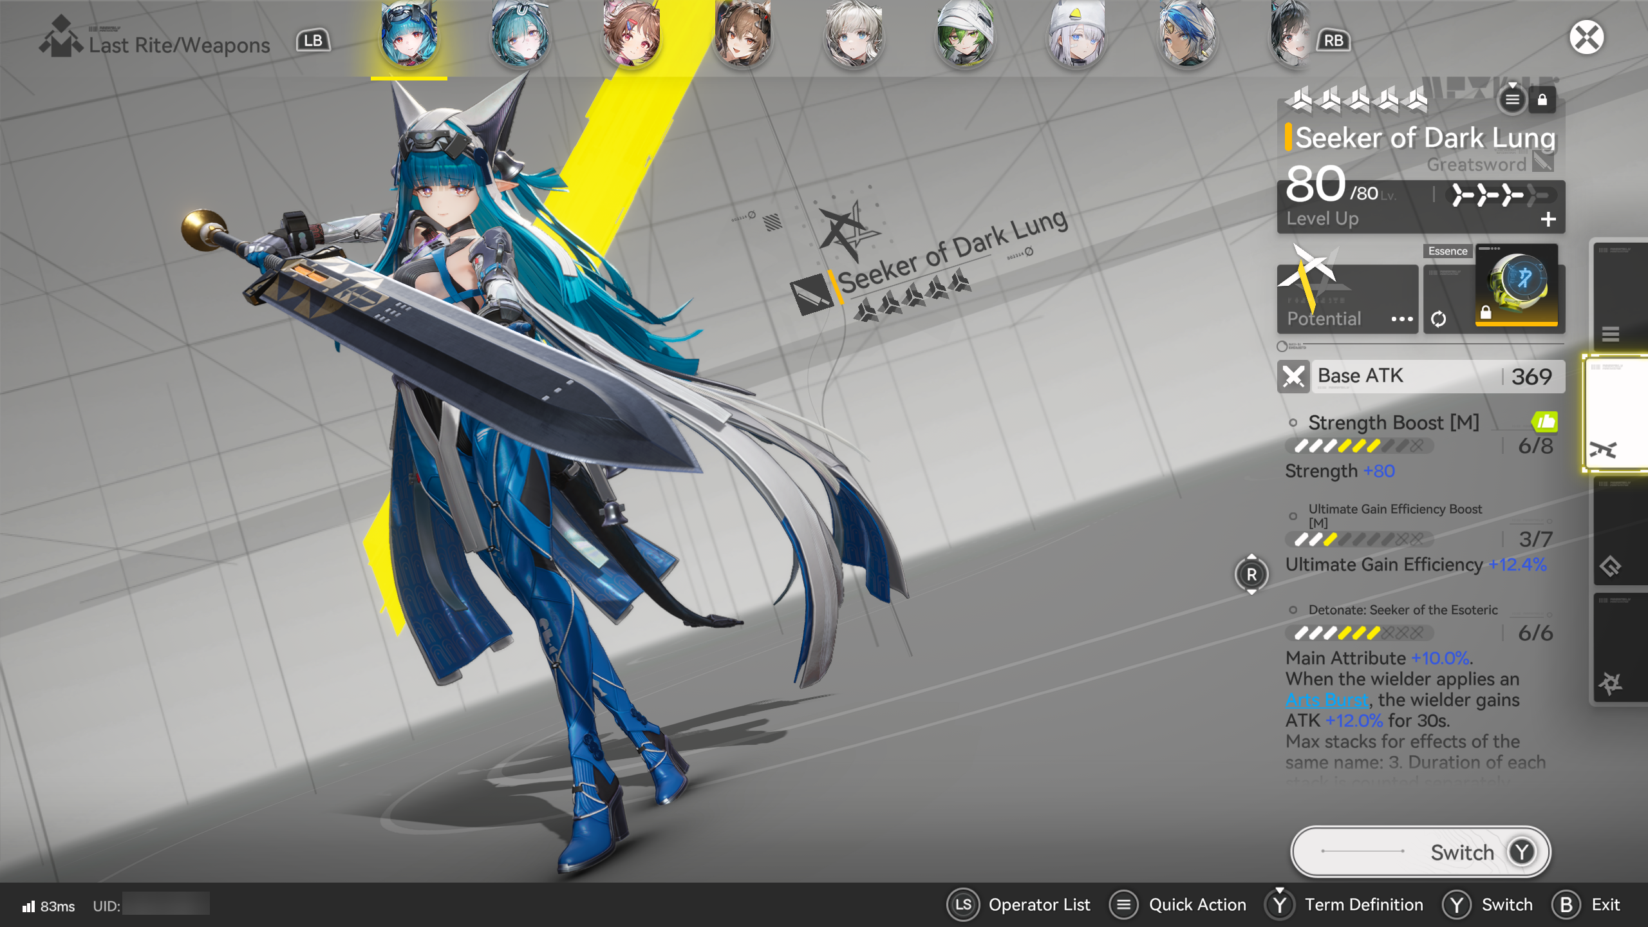This screenshot has width=1648, height=927.
Task: Switch to the bottom star-shaped side tab
Action: tap(1611, 684)
